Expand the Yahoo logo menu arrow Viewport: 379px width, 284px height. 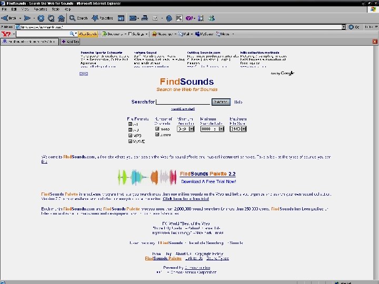coord(14,34)
